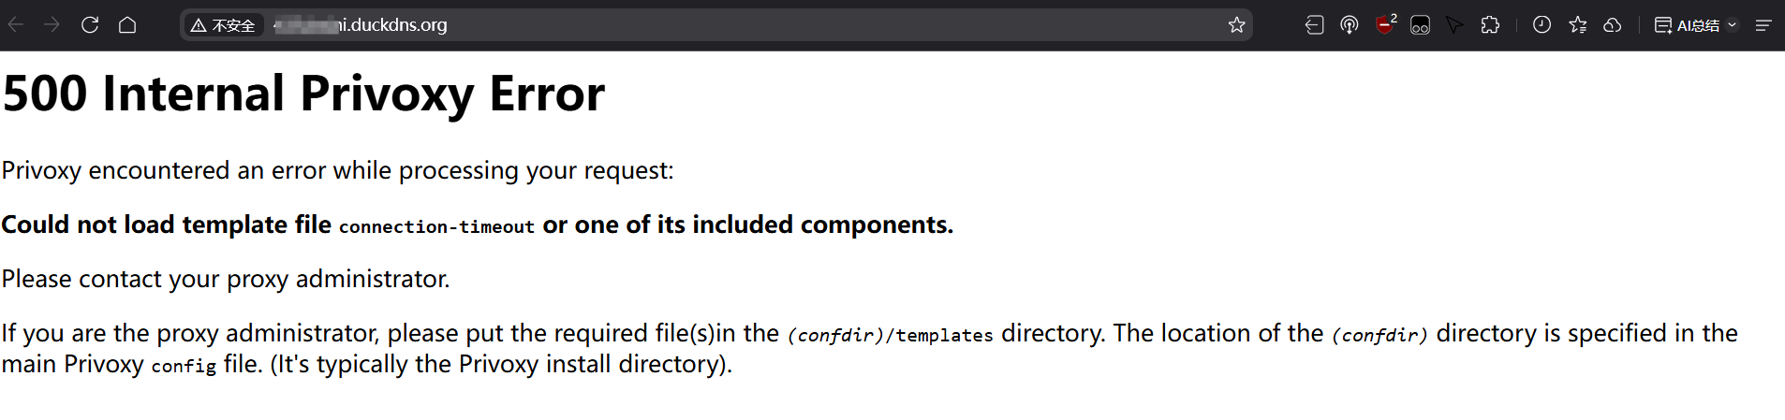Click the forward navigation arrow
The height and width of the screenshot is (420, 1785).
pyautogui.click(x=52, y=25)
